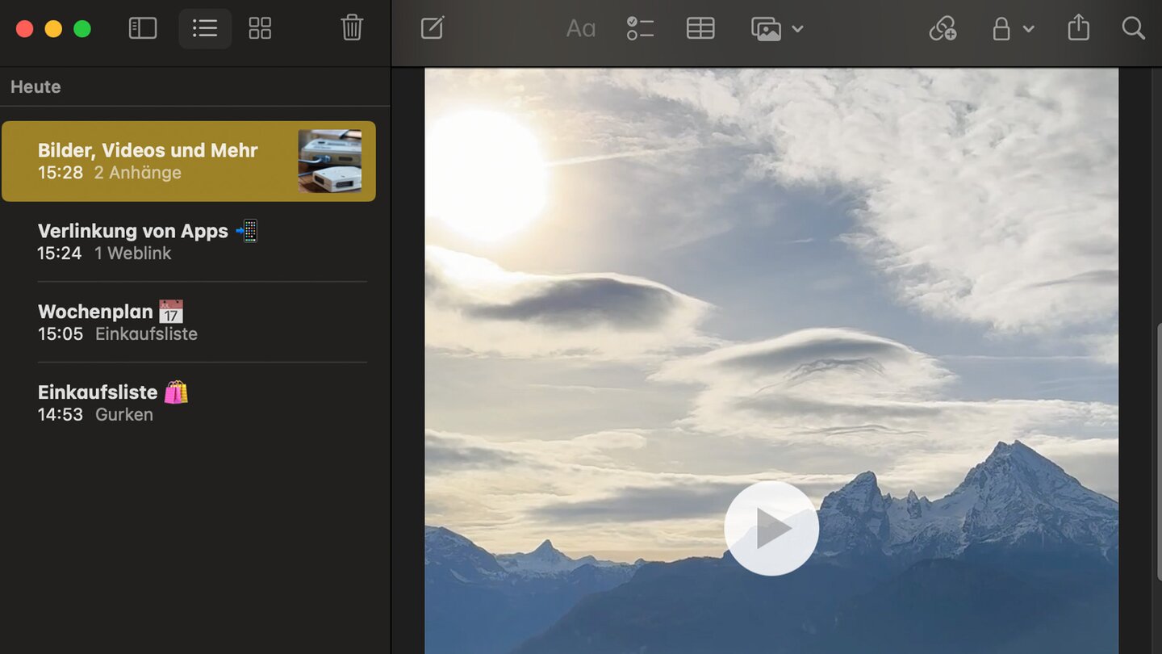Screen dimensions: 1162x654
Task: Switch to gallery grid view
Action: [x=260, y=28]
